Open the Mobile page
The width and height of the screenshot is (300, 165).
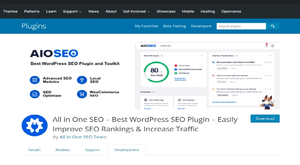click(188, 12)
